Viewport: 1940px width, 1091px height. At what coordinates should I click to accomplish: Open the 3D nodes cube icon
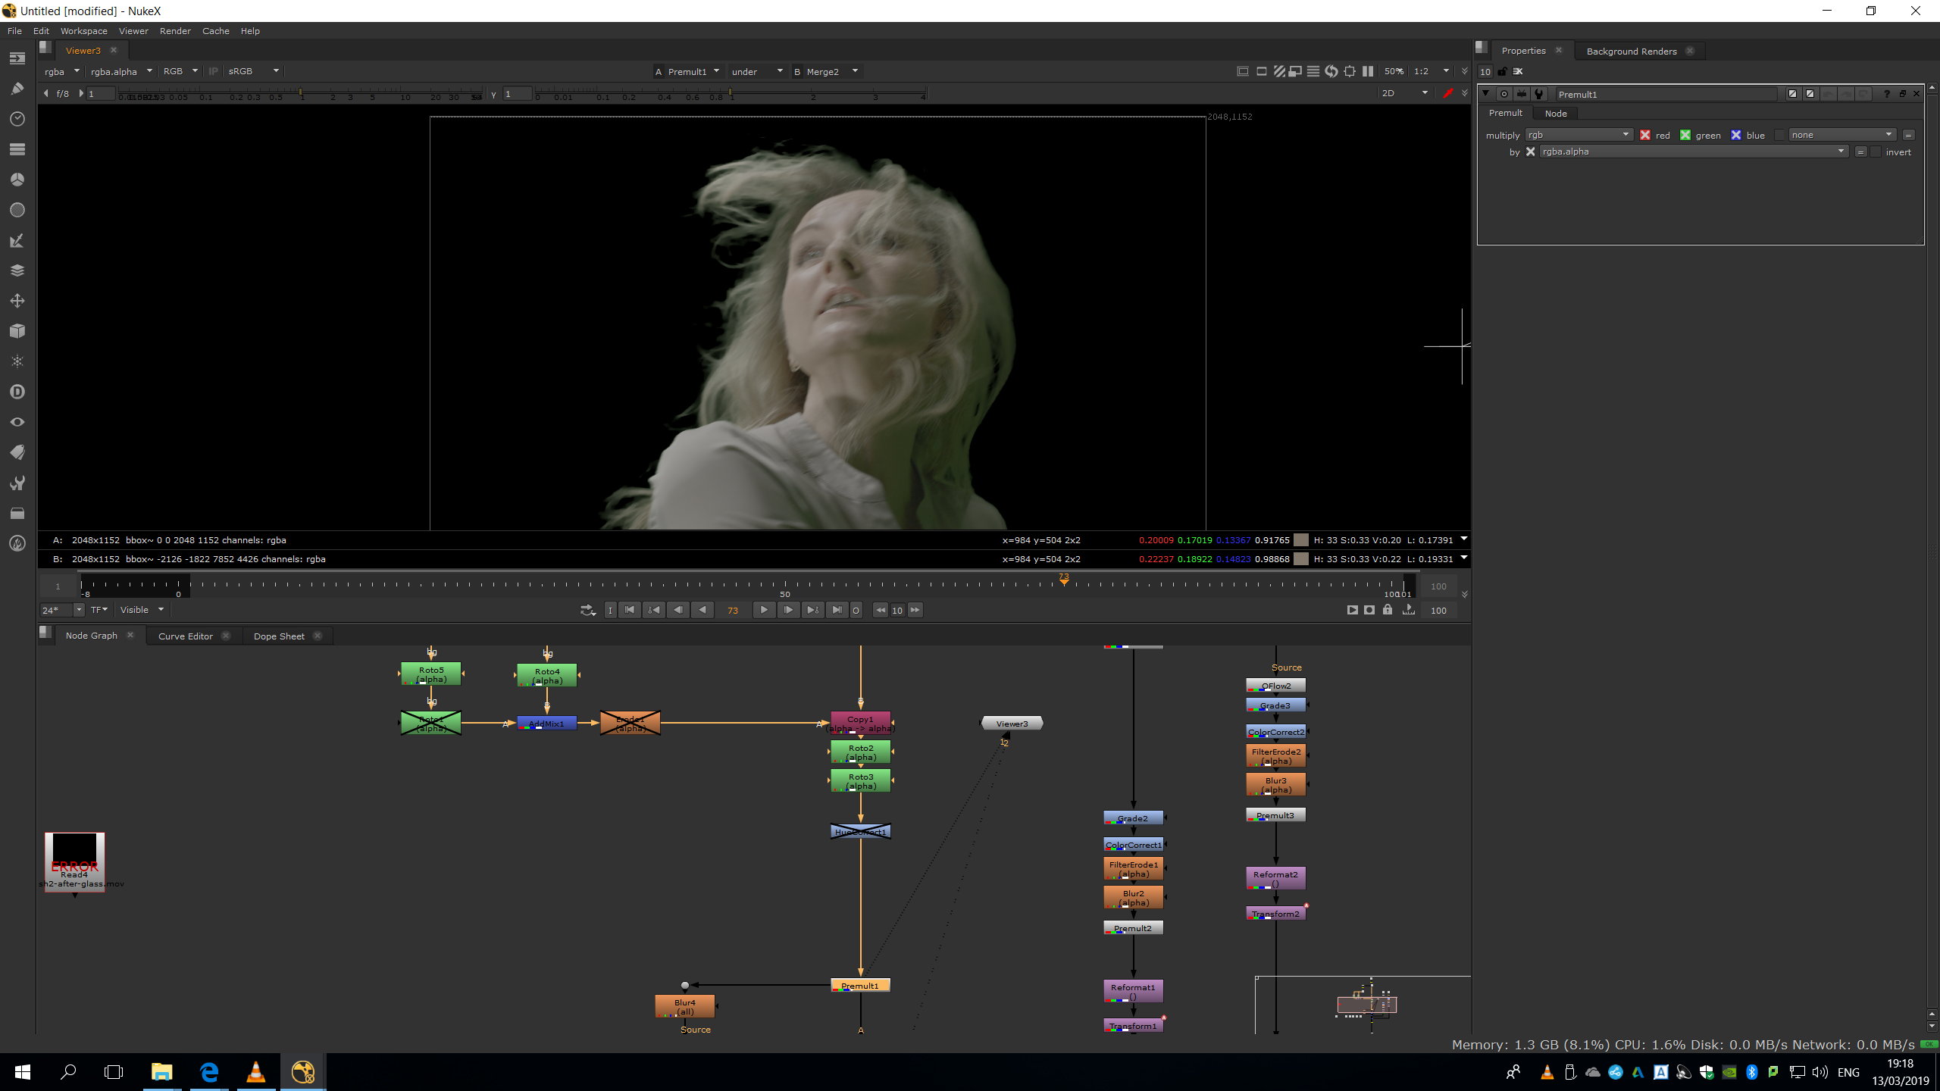pyautogui.click(x=17, y=331)
